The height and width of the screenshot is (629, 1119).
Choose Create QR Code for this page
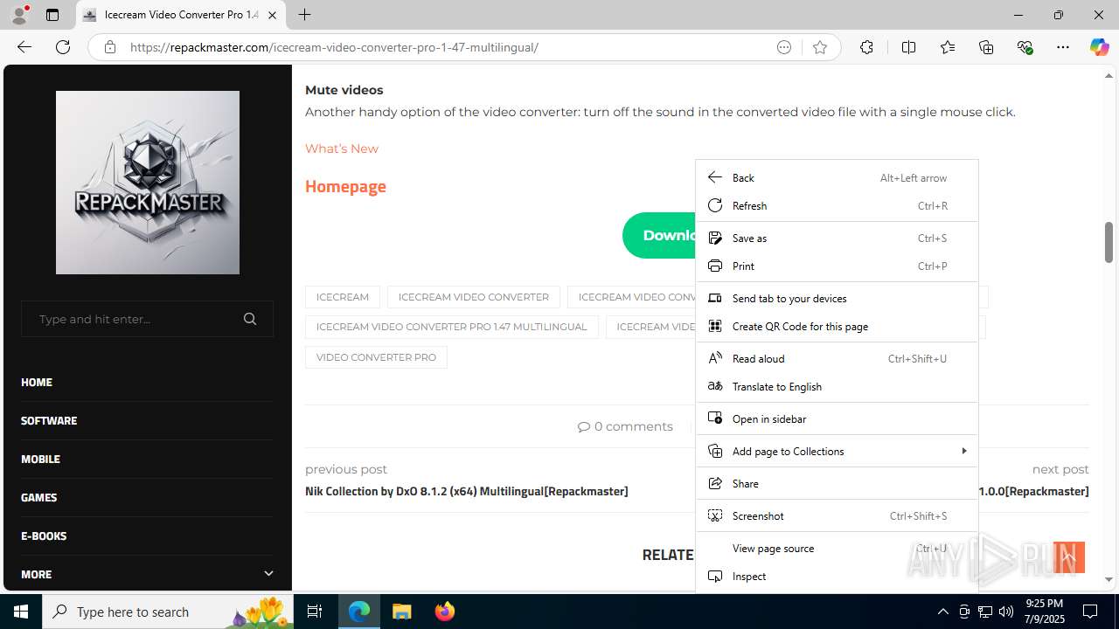point(837,326)
